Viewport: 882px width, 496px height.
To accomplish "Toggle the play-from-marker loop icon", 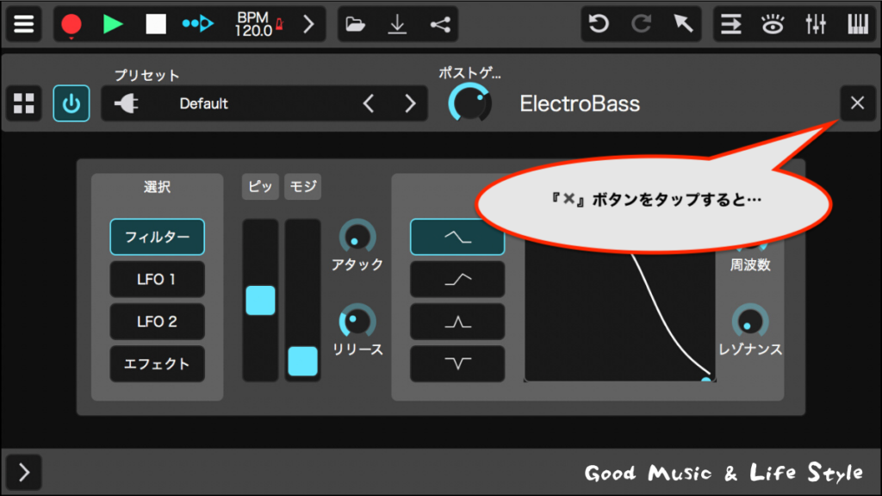I will click(x=198, y=23).
